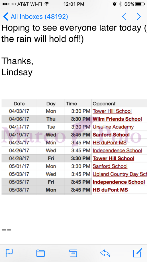The image size is (147, 262).
Task: Open the 05/05 Independence School link
Action: pyautogui.click(x=119, y=182)
